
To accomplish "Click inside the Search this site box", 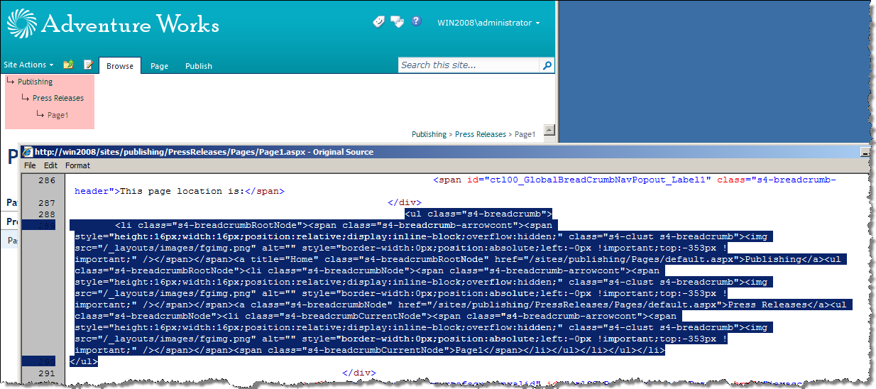I will [x=469, y=65].
